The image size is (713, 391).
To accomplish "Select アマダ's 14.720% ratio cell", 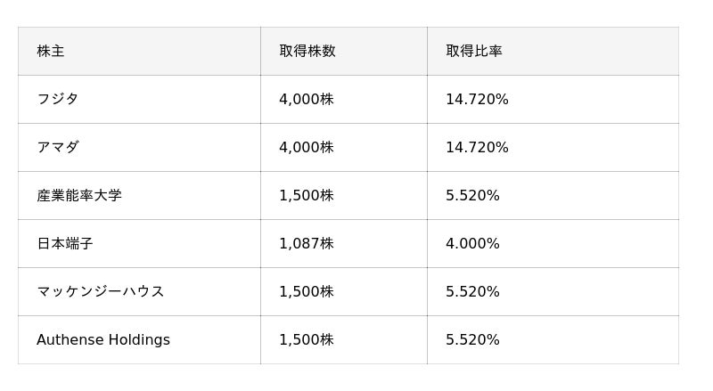I will click(477, 148).
